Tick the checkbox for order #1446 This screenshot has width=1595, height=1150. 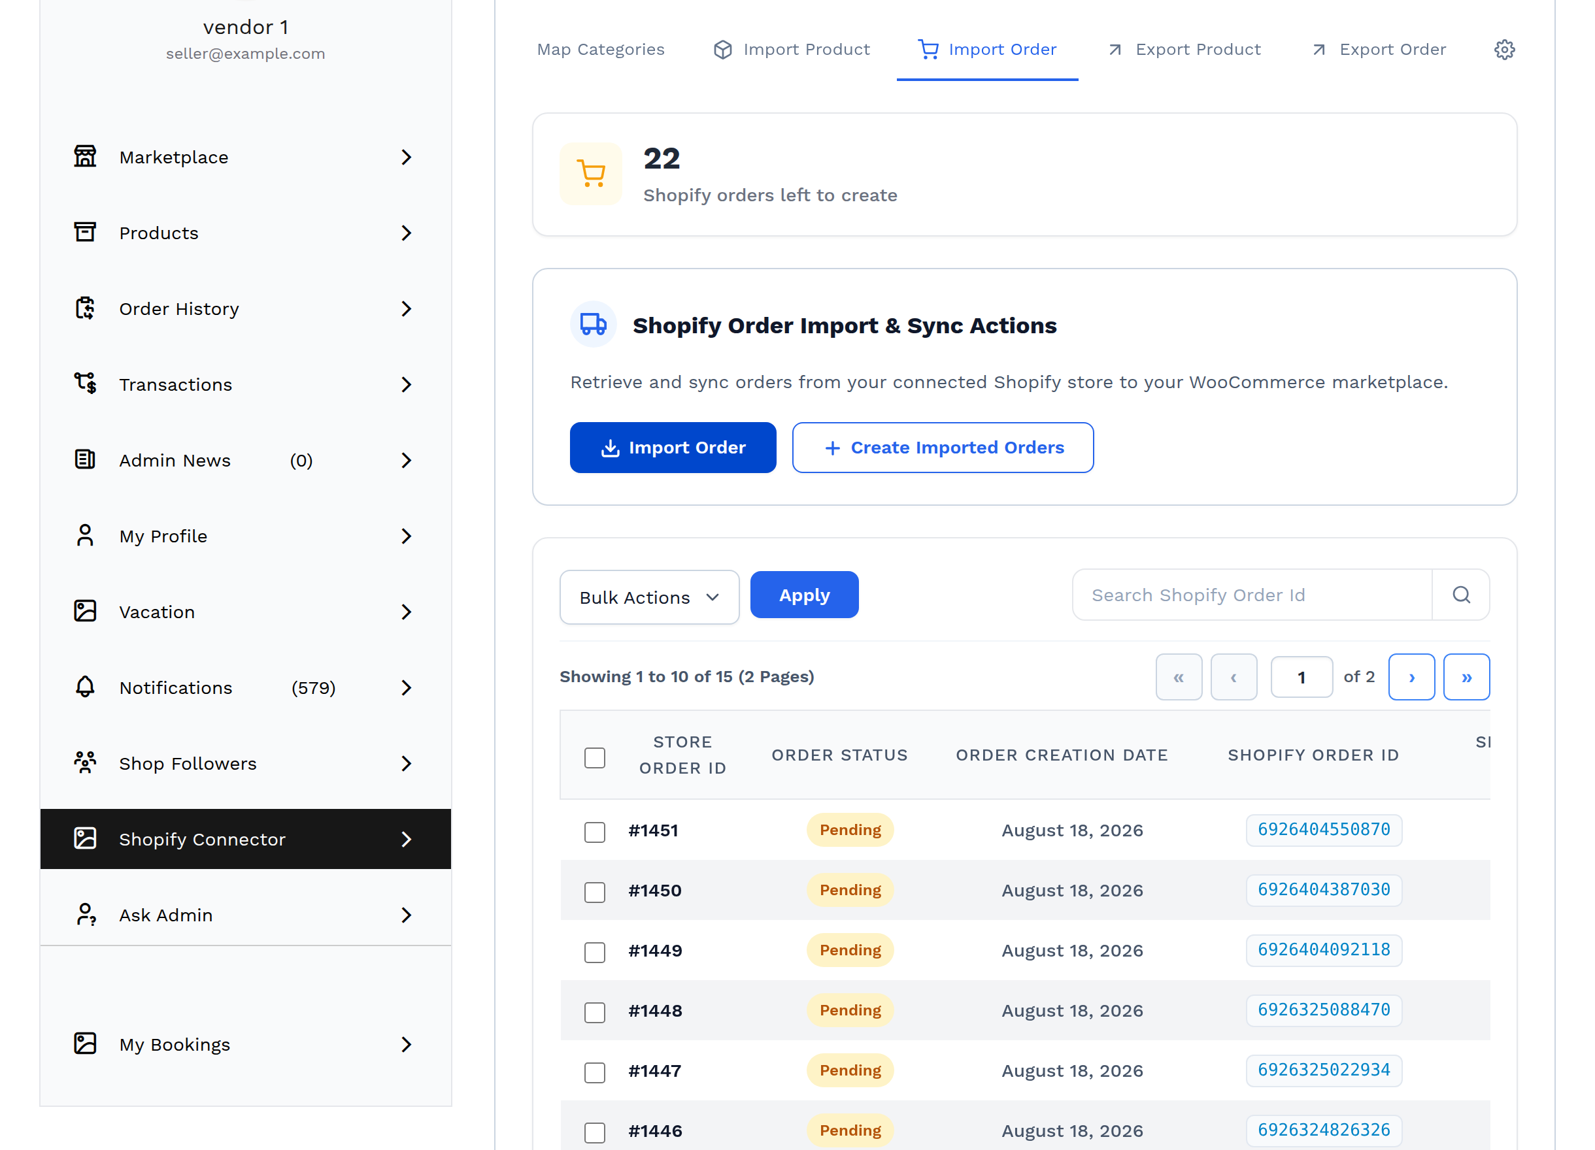pyautogui.click(x=595, y=1132)
